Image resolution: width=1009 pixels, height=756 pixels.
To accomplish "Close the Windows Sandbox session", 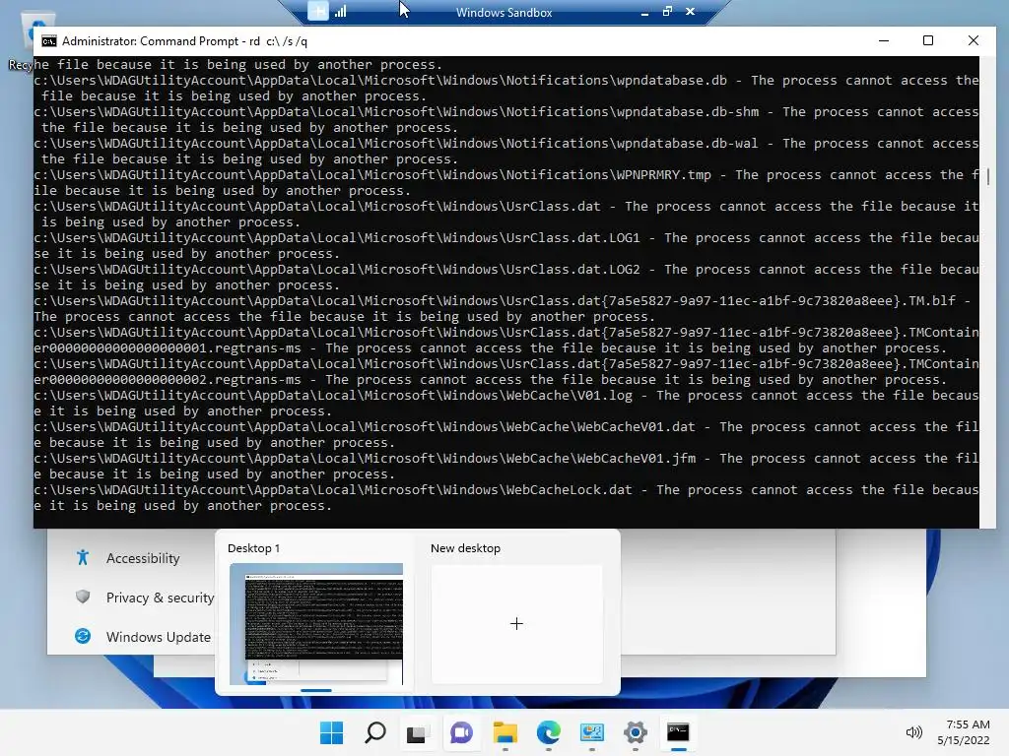I will [x=691, y=11].
